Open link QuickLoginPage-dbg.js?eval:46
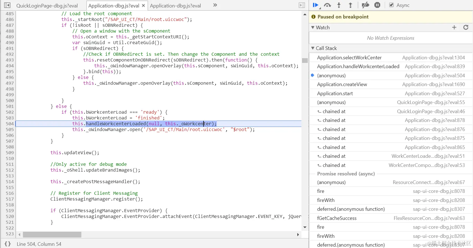Screen dimensions: 473x248 tap(431, 111)
